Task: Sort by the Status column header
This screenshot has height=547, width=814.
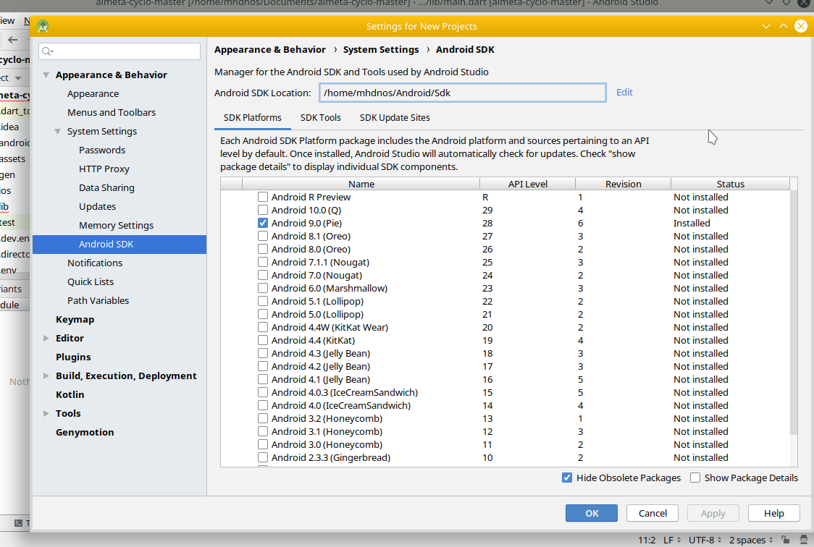Action: tap(730, 184)
